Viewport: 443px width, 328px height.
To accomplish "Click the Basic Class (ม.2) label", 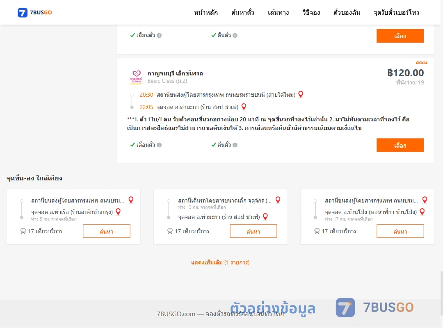I will (167, 81).
